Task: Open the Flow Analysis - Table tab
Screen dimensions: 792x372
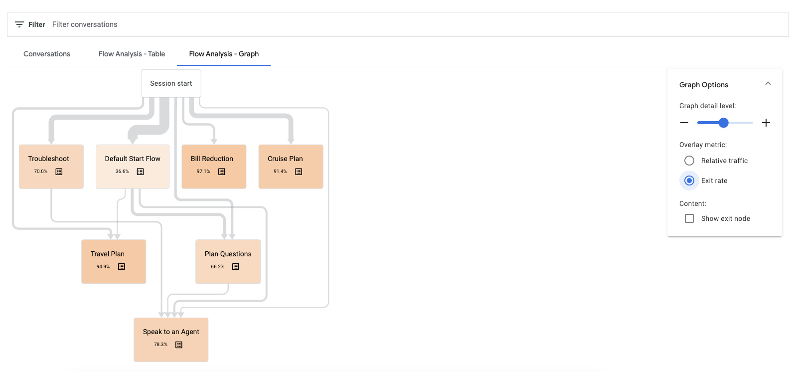Action: coord(132,54)
